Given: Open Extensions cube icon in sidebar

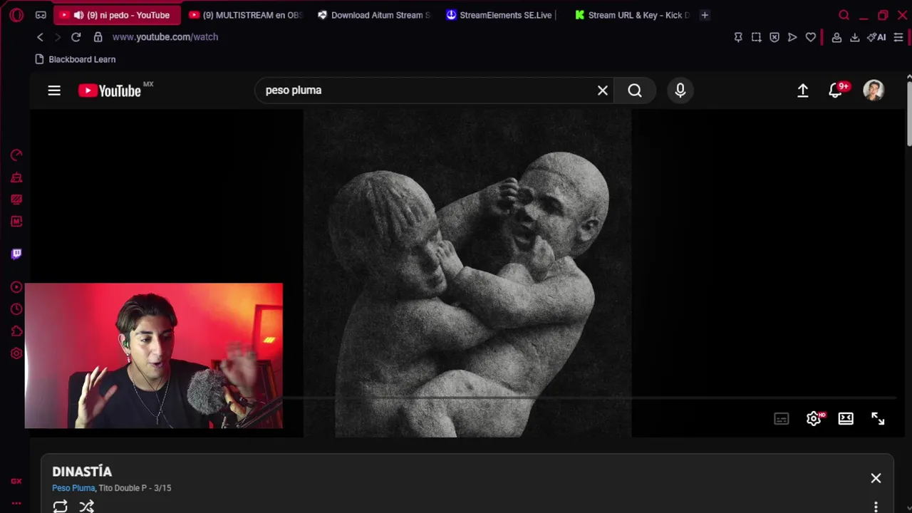Looking at the screenshot, I should tap(16, 331).
